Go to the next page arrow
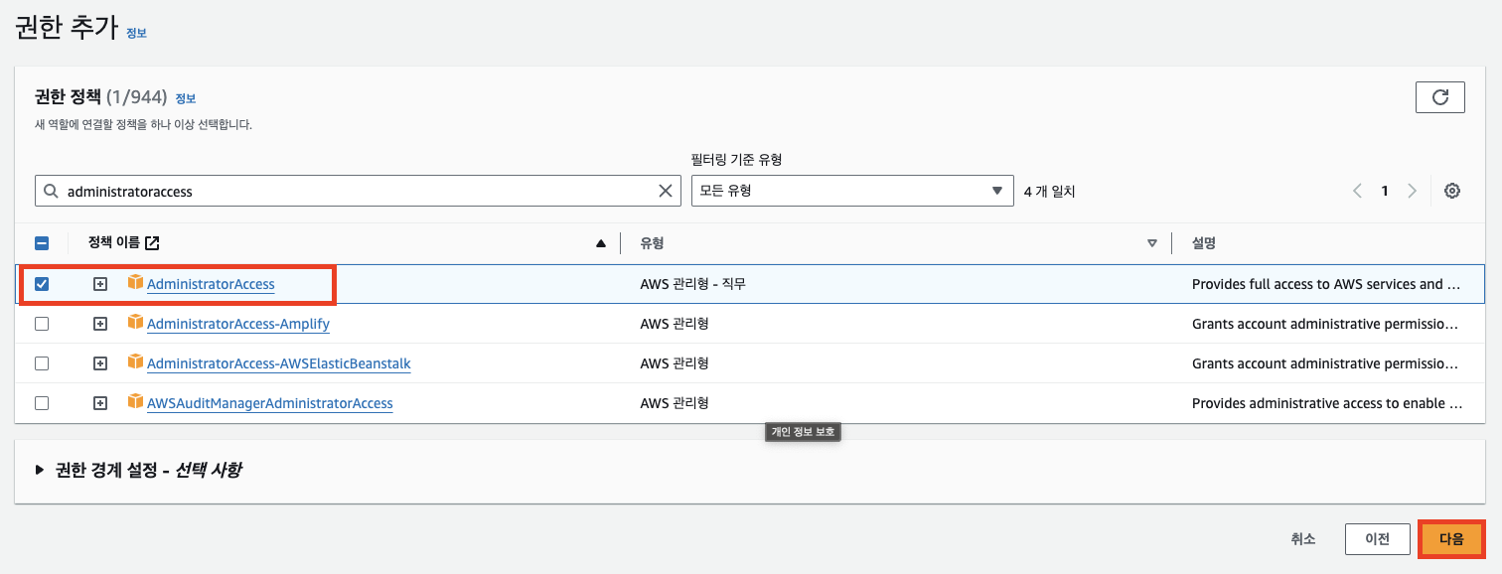This screenshot has height=574, width=1502. tap(1412, 191)
